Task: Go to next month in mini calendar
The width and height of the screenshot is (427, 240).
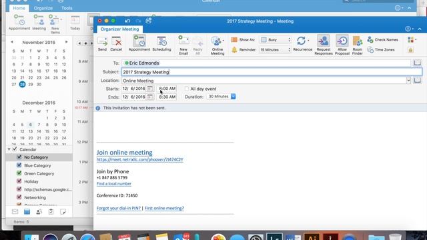Action: tap(67, 42)
